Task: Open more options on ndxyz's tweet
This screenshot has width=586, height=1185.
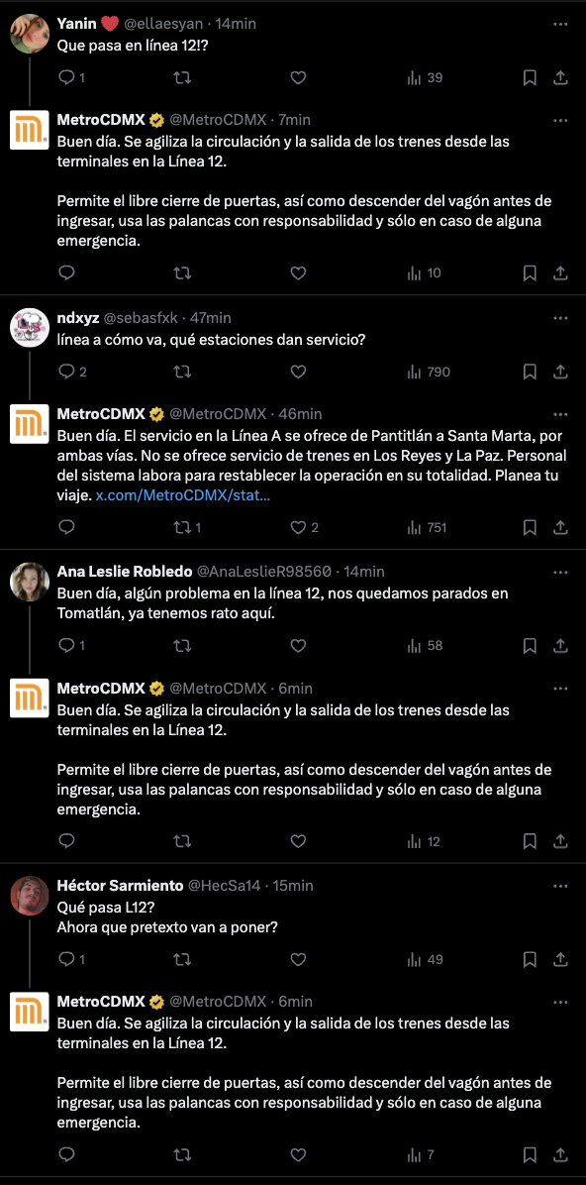Action: [x=560, y=318]
